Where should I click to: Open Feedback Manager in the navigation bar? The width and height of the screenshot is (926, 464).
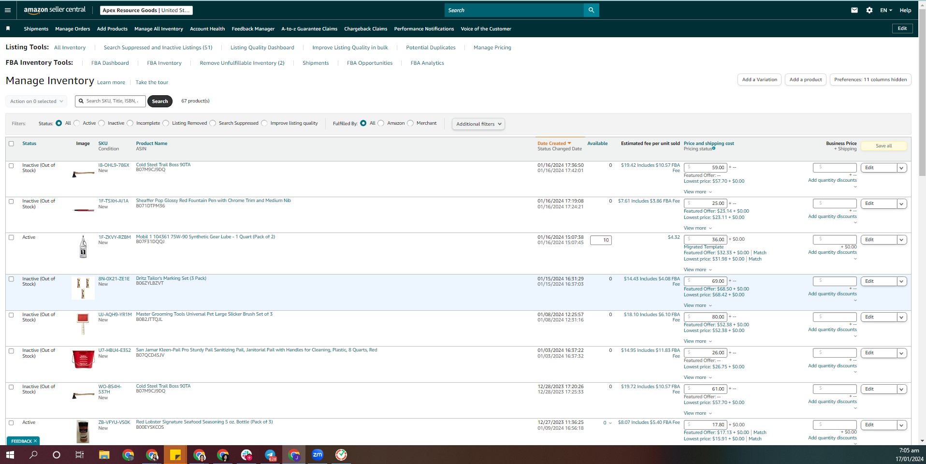(253, 29)
